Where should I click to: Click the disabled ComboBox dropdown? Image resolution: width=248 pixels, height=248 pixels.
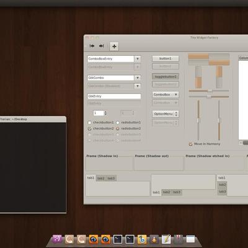[166, 103]
